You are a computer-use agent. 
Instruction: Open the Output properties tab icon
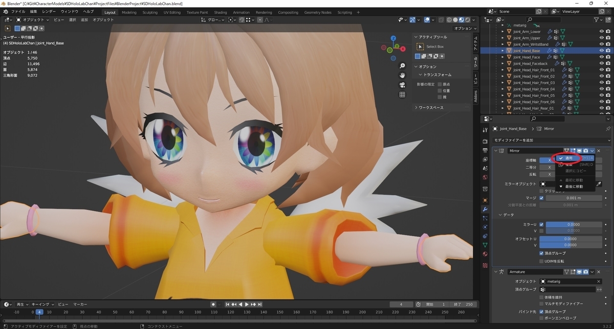(x=485, y=150)
